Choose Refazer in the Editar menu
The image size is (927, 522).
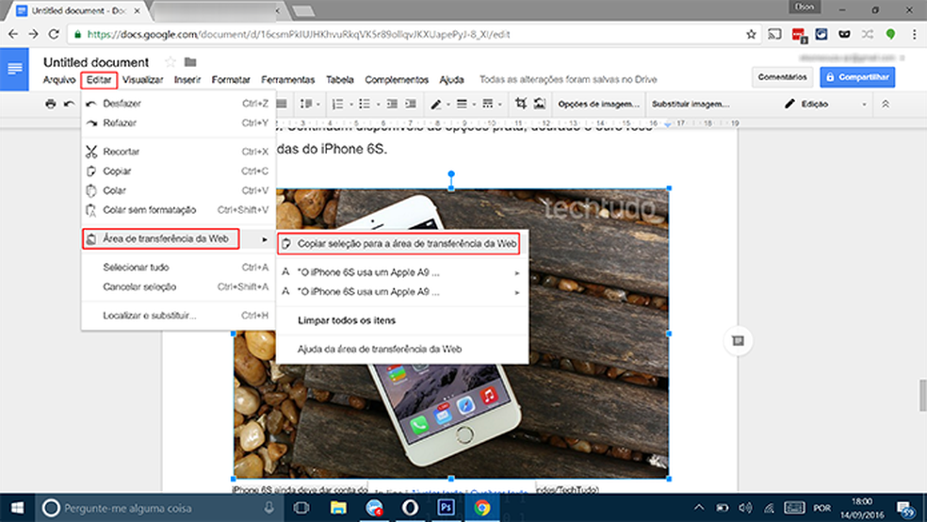tap(178, 123)
